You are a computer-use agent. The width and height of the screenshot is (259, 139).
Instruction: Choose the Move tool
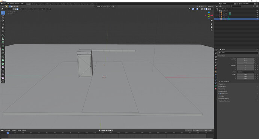(3, 21)
